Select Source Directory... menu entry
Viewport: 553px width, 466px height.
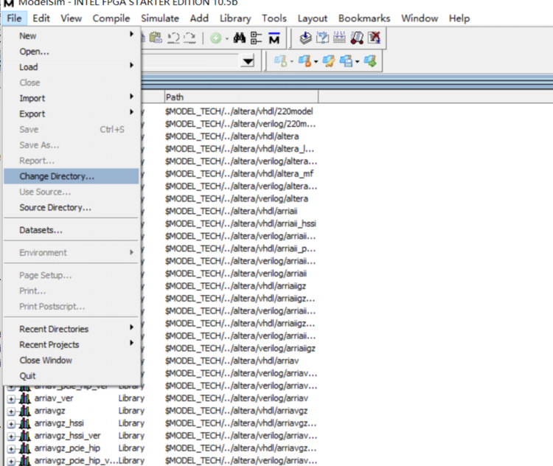tap(72, 207)
